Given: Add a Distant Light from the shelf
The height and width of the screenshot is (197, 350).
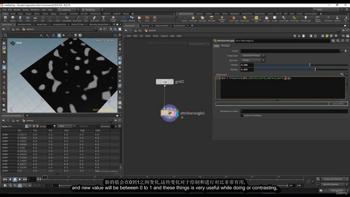Looking at the screenshot, I should tap(245, 19).
